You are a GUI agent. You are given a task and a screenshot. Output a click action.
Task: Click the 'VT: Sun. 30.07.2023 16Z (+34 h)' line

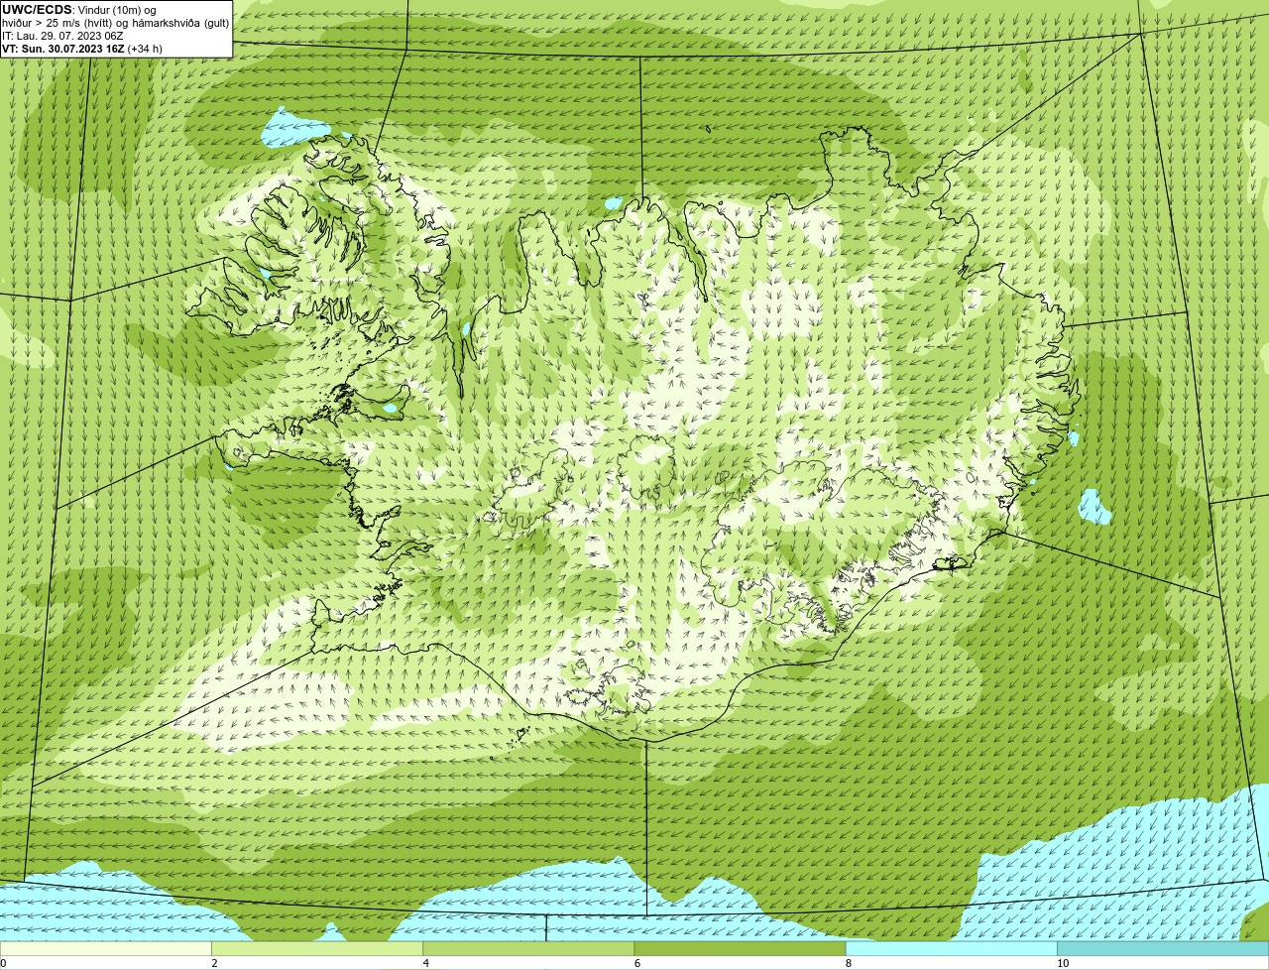point(82,49)
